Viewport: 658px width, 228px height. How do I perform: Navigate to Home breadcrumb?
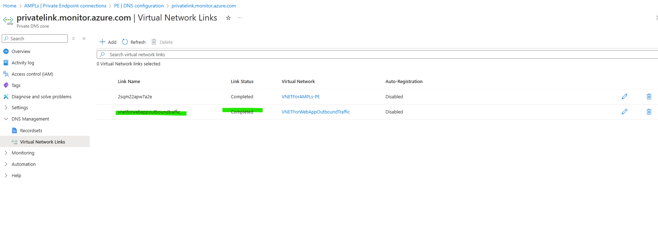[x=10, y=6]
